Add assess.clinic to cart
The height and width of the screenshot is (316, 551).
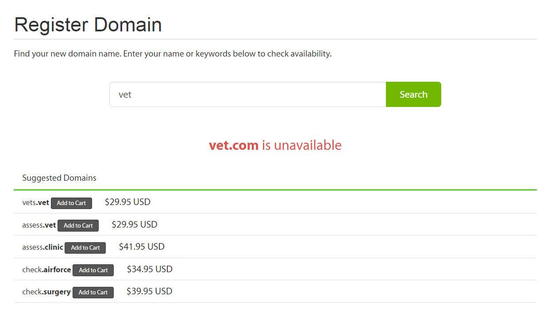pos(85,248)
